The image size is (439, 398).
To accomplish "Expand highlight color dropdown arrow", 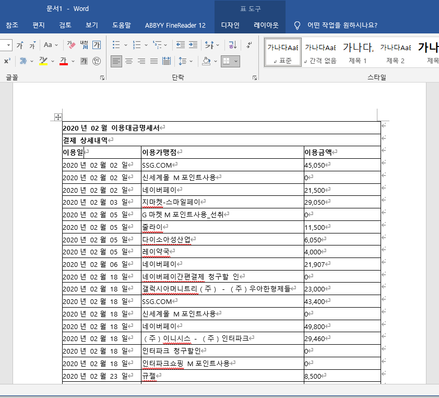I will click(52, 61).
